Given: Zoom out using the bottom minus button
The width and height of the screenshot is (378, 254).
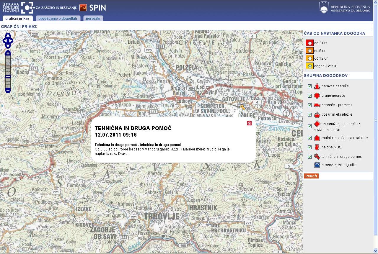Looking at the screenshot, I should coord(8,90).
